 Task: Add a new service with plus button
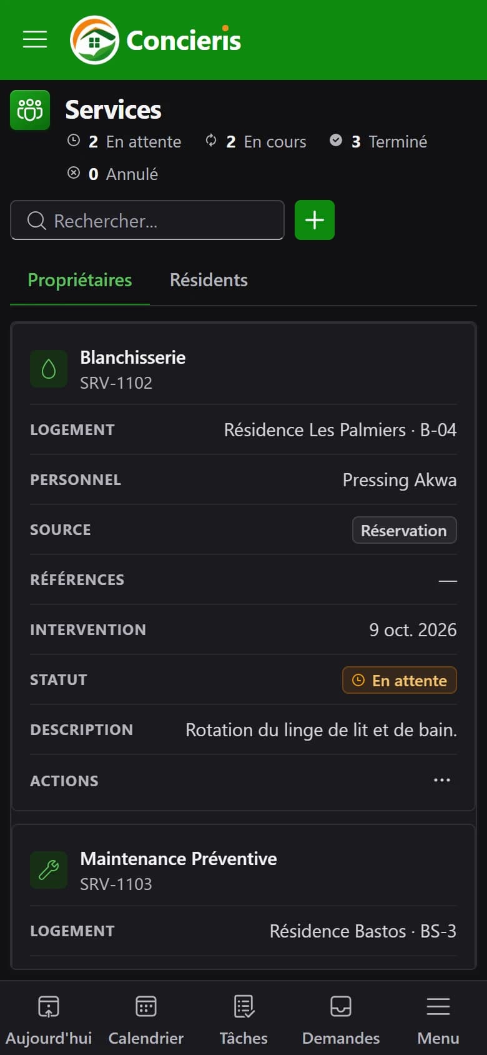[315, 220]
